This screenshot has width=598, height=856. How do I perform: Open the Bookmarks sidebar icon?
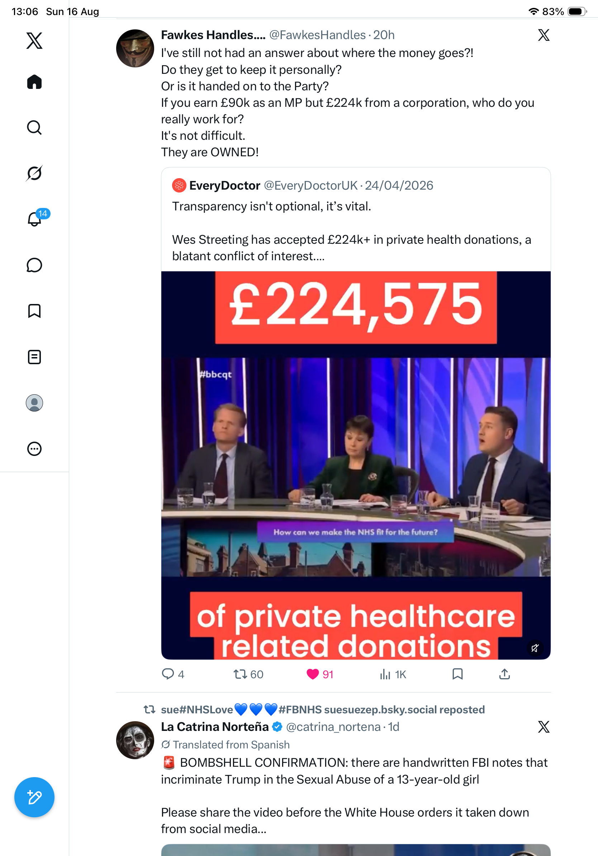(x=34, y=310)
